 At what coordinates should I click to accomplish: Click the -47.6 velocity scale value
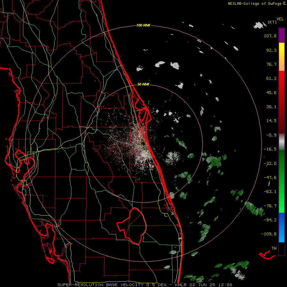click(270, 178)
